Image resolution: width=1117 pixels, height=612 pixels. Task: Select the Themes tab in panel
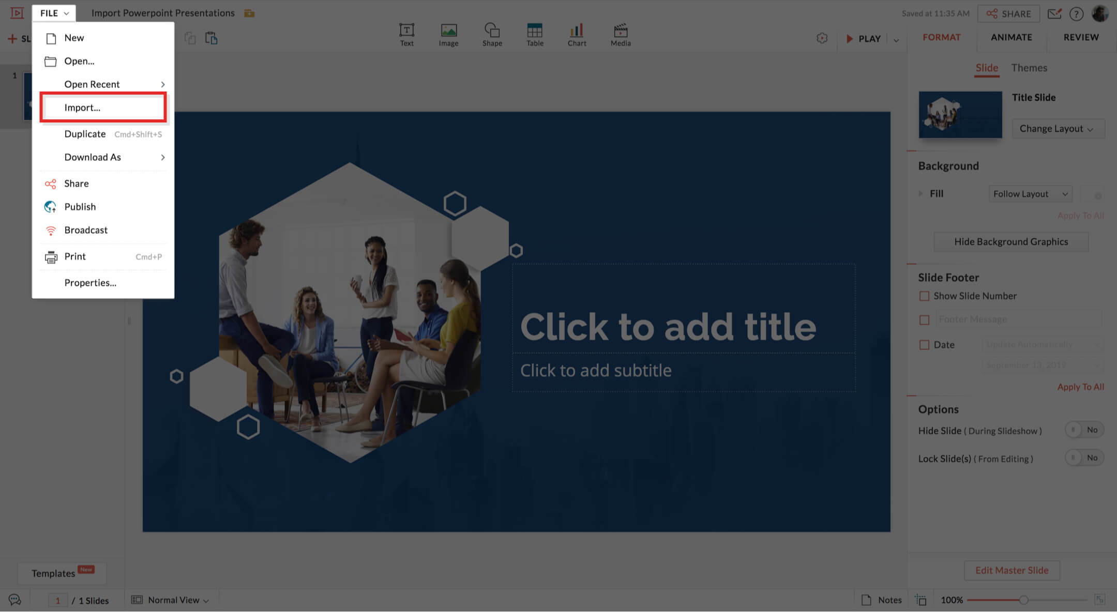pos(1029,67)
